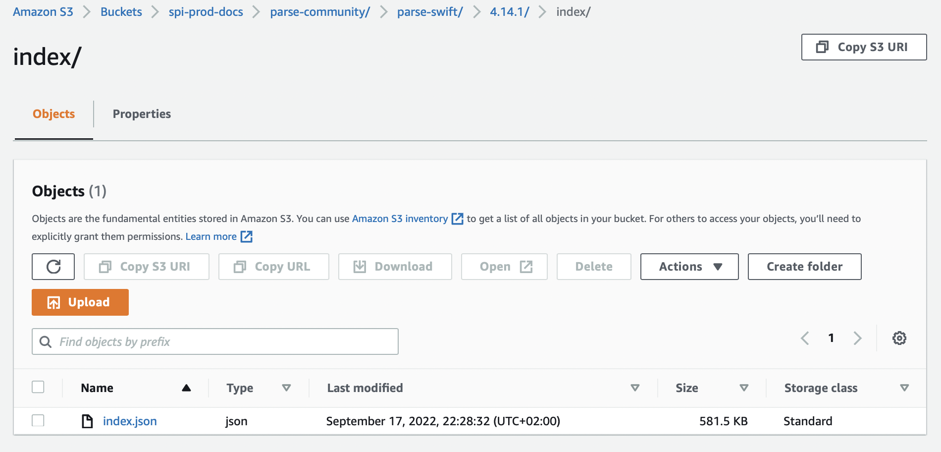Click external link icon after Amazon S3 inventory
Screen dimensions: 941x452
point(458,219)
